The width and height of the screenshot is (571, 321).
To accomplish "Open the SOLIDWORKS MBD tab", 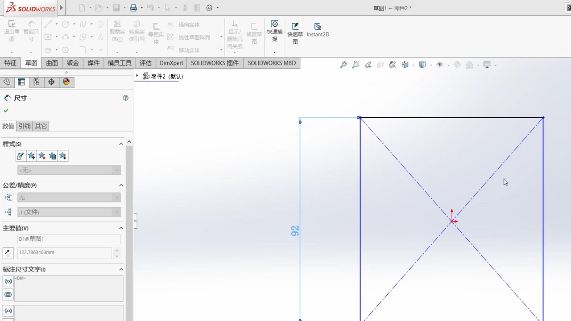I will click(x=272, y=63).
